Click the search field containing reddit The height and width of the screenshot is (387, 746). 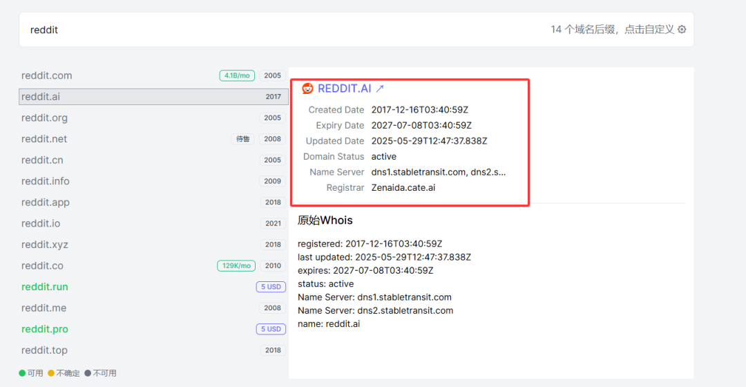356,30
